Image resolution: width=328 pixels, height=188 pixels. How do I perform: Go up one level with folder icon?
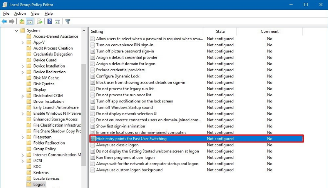(x=22, y=22)
